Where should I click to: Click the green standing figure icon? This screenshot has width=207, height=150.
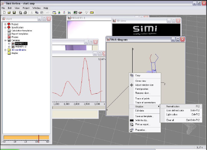(x=59, y=13)
